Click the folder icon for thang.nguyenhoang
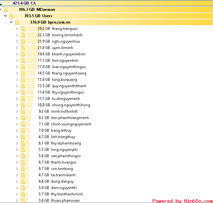 coord(23,73)
